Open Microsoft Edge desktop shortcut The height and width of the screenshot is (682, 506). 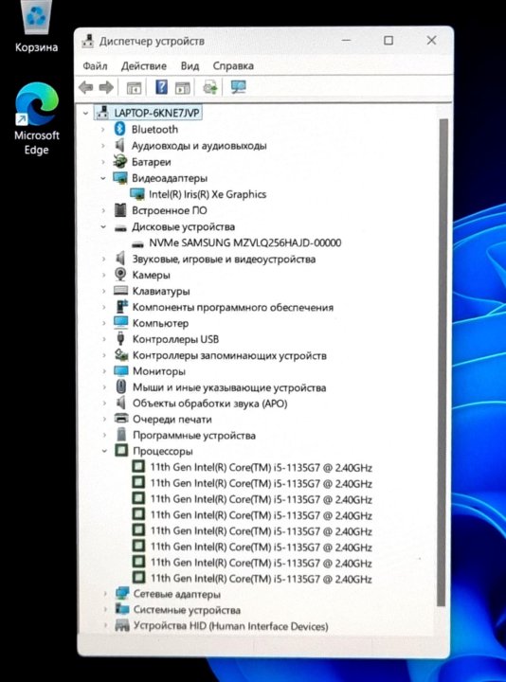coord(36,119)
